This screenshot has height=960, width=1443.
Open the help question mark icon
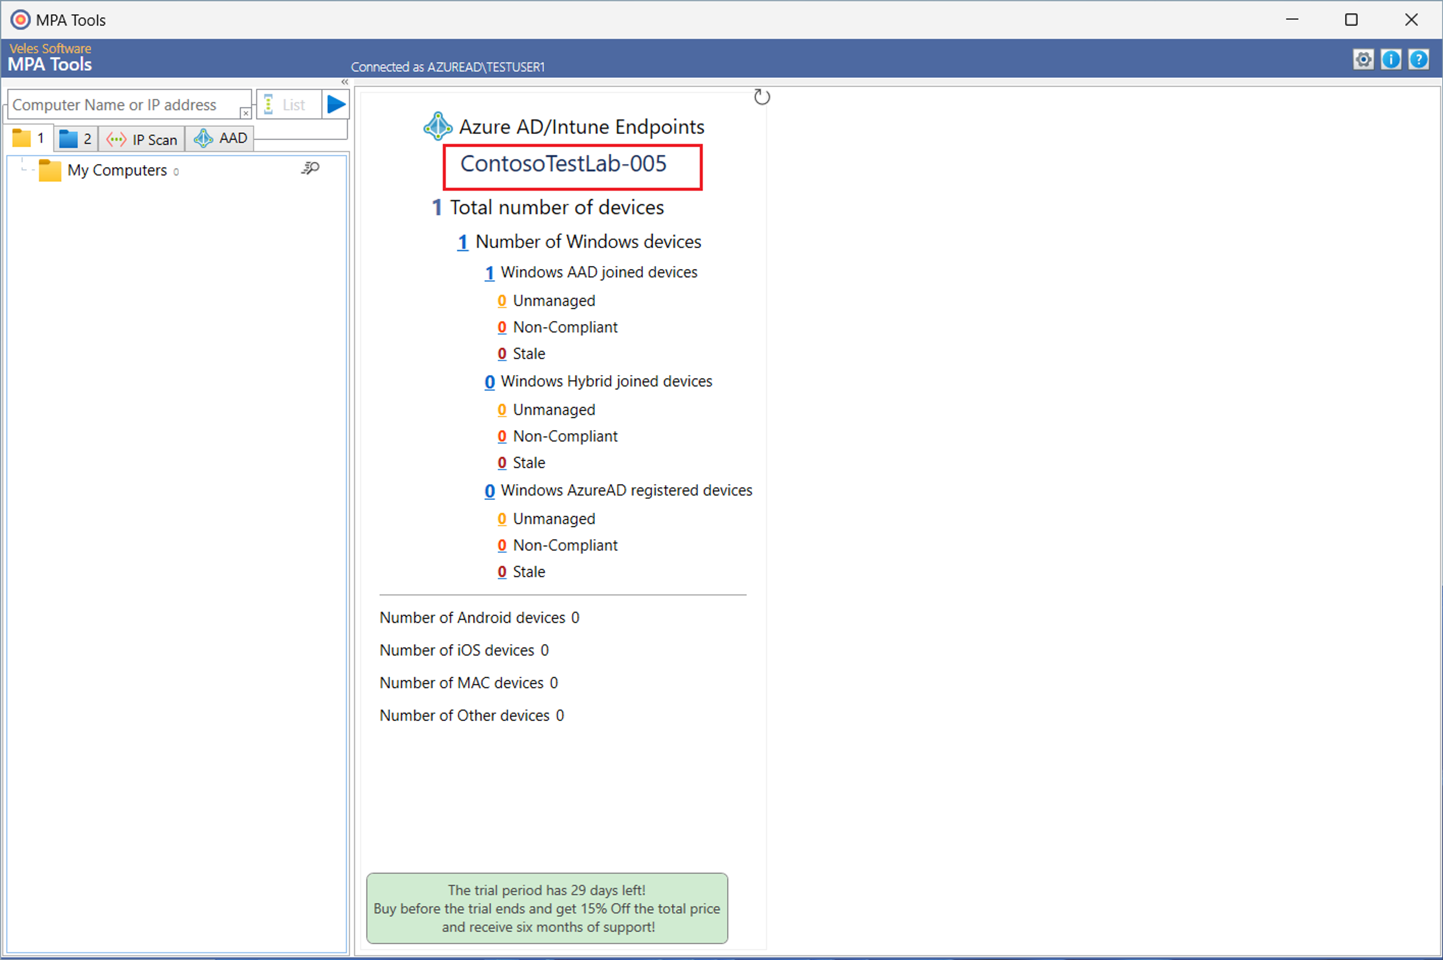pos(1419,59)
